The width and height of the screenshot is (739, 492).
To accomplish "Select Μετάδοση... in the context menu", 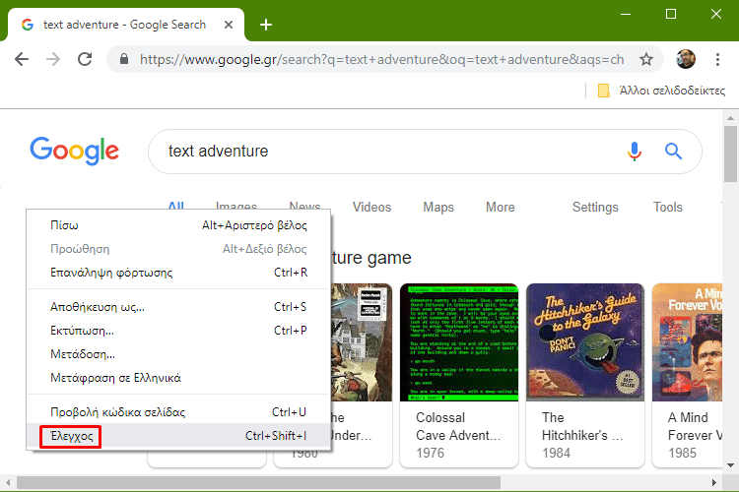I will (x=178, y=354).
